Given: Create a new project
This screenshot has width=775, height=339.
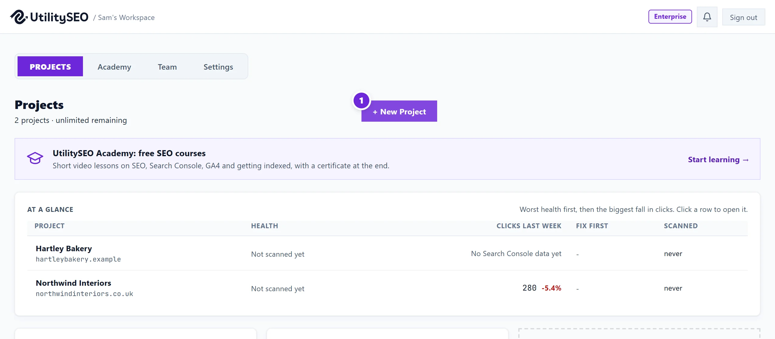Looking at the screenshot, I should (x=399, y=111).
